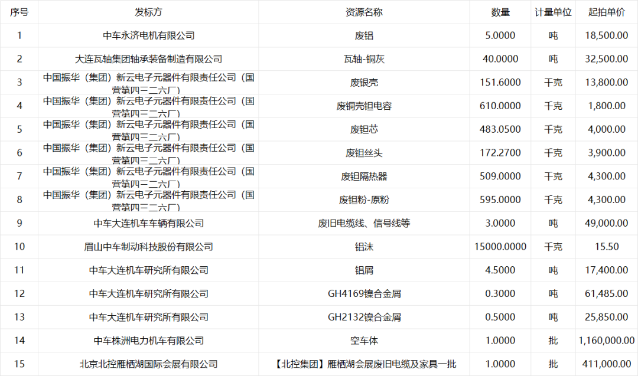
Task: Click the 废钽粉-原粉 resource cell
Action: [x=364, y=200]
